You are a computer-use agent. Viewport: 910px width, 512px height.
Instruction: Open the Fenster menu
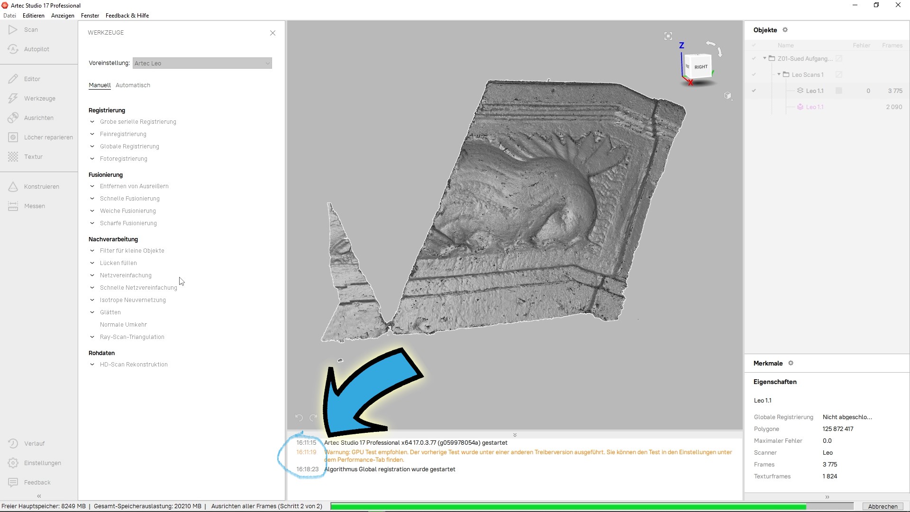tap(90, 16)
